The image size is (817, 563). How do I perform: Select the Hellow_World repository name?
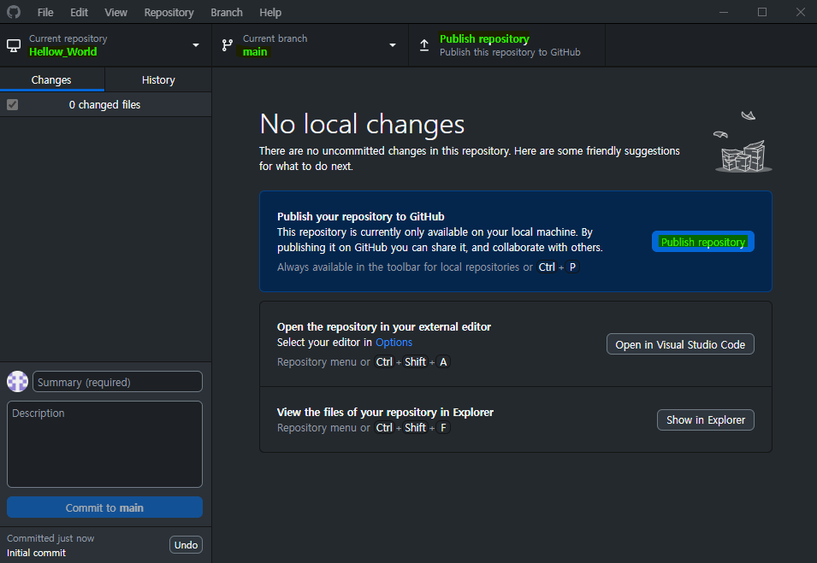tap(63, 51)
